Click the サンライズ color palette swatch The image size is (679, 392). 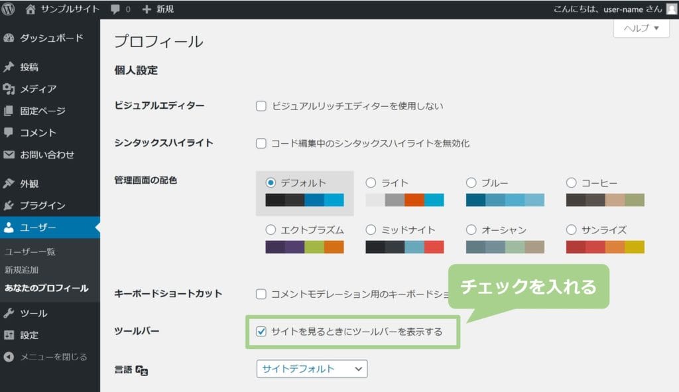pos(605,247)
